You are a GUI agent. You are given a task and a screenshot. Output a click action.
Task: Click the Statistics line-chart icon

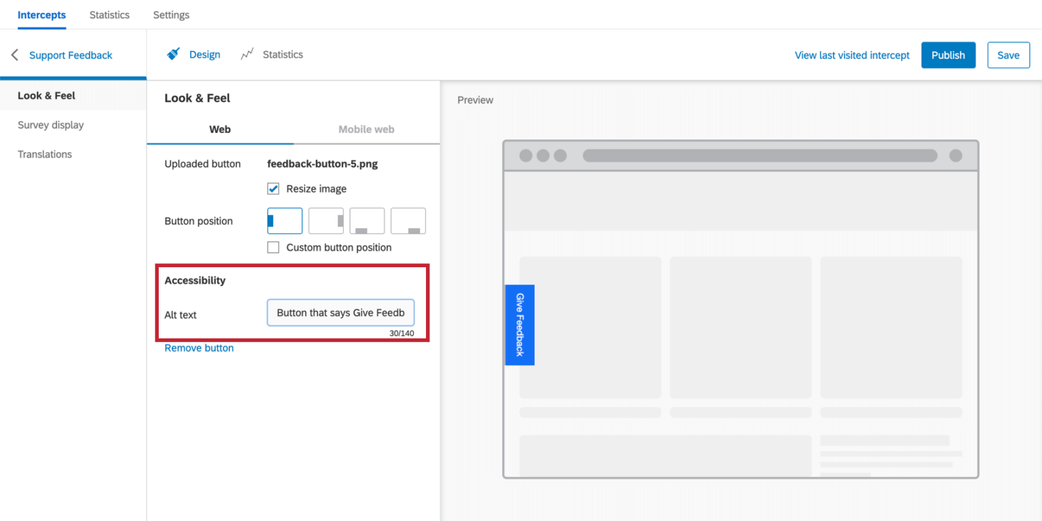[x=248, y=54]
